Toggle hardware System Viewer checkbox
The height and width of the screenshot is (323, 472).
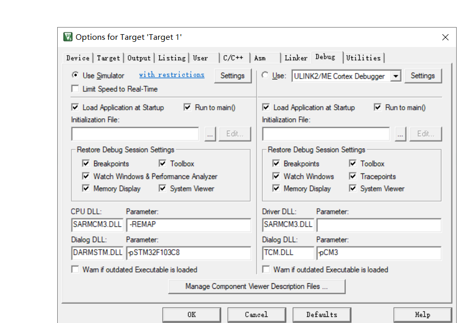coord(353,188)
